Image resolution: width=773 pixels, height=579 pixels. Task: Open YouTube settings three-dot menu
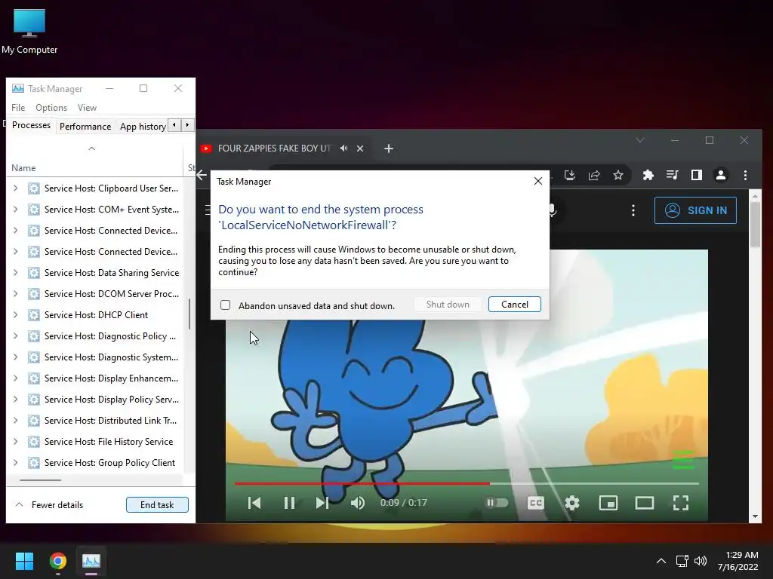pyautogui.click(x=633, y=211)
